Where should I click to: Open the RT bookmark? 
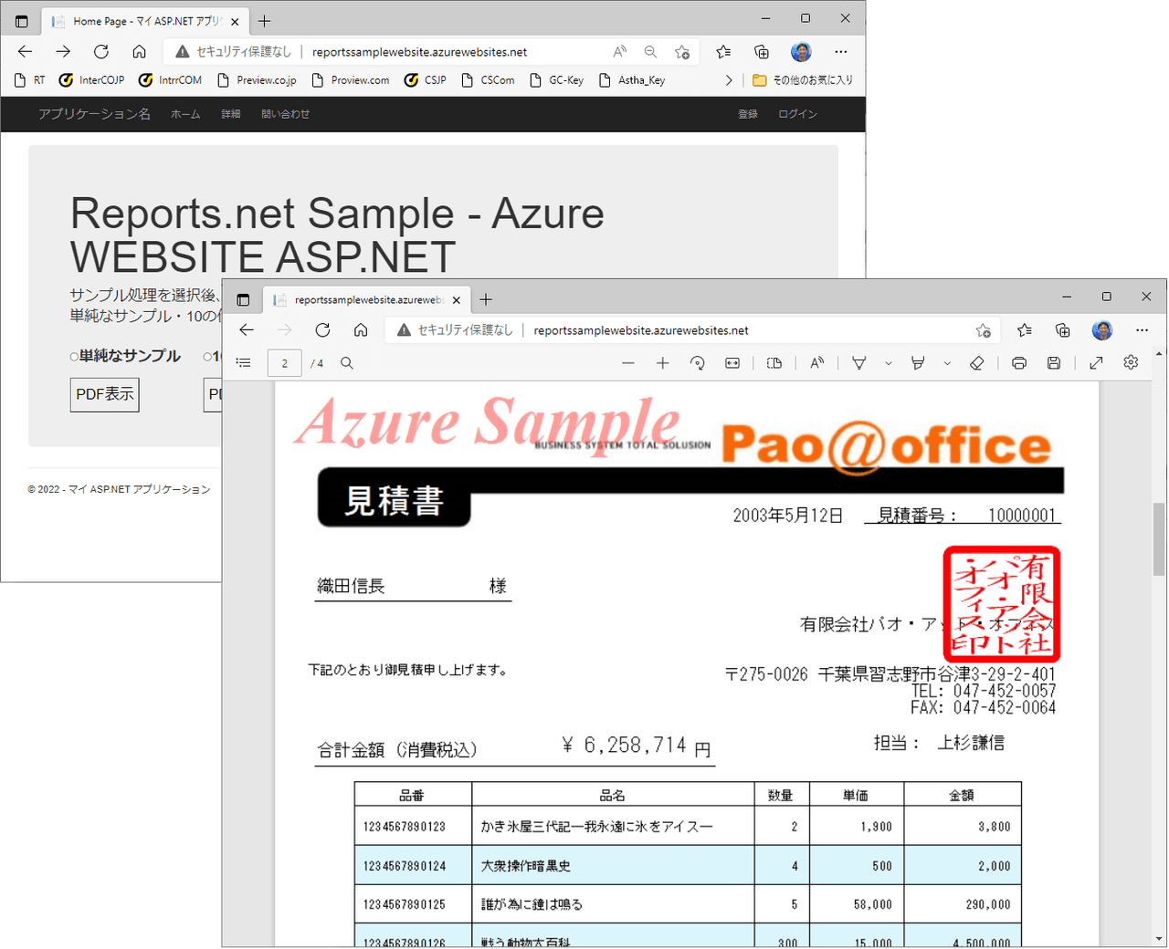(30, 80)
